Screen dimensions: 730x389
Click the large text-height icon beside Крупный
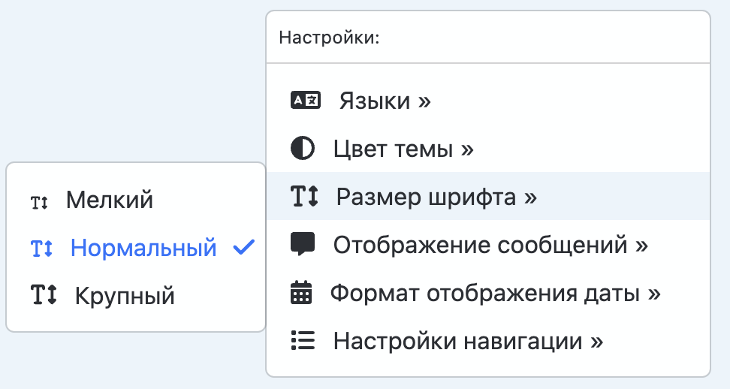44,295
